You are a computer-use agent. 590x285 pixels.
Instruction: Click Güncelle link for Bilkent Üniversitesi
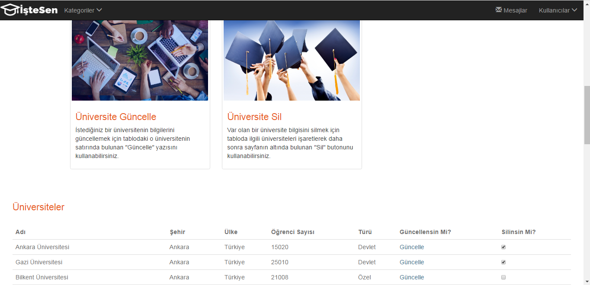pyautogui.click(x=412, y=277)
